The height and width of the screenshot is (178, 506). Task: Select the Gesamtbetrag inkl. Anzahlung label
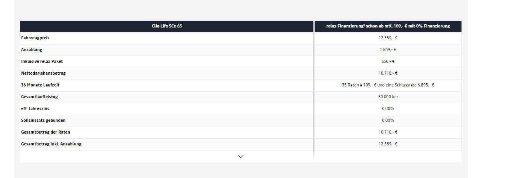point(51,144)
